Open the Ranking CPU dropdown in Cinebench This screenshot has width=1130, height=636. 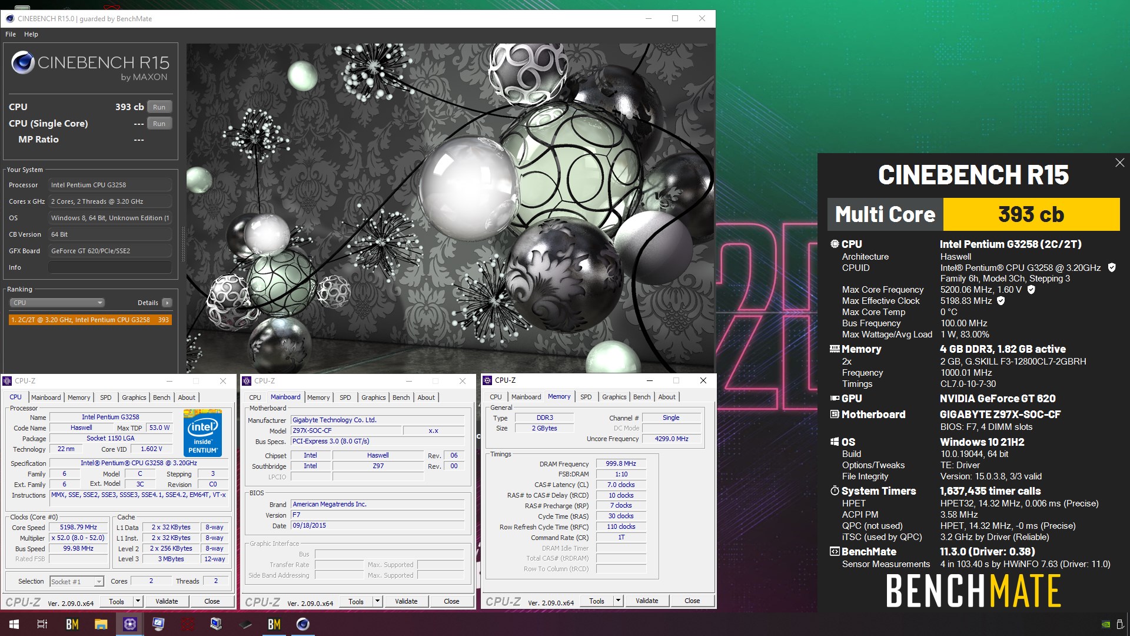(57, 303)
